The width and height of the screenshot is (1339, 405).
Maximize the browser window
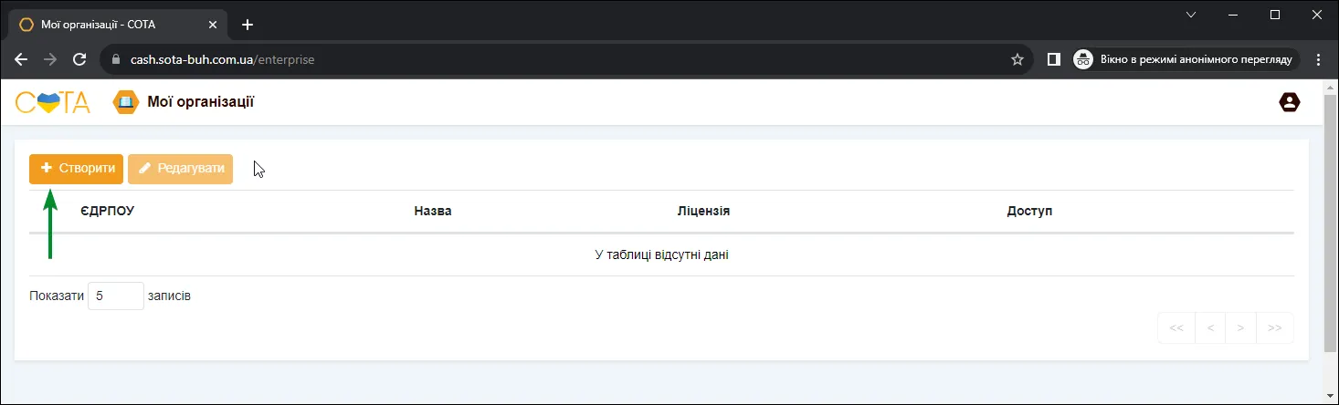point(1275,15)
